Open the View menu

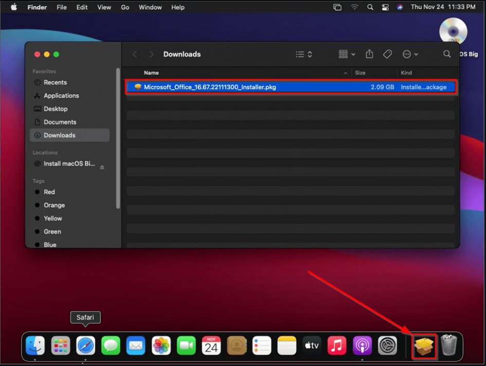(104, 7)
